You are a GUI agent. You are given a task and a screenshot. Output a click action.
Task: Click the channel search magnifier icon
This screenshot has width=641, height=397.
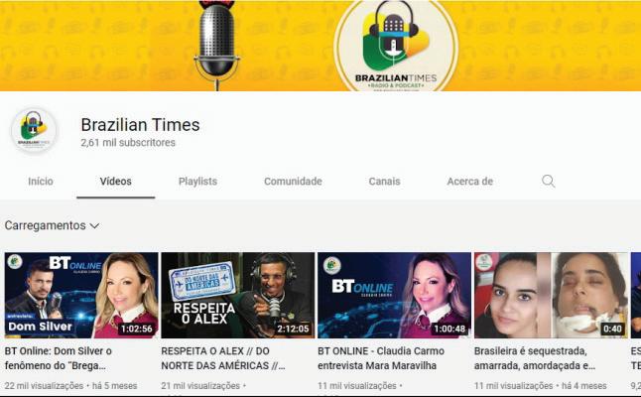548,181
